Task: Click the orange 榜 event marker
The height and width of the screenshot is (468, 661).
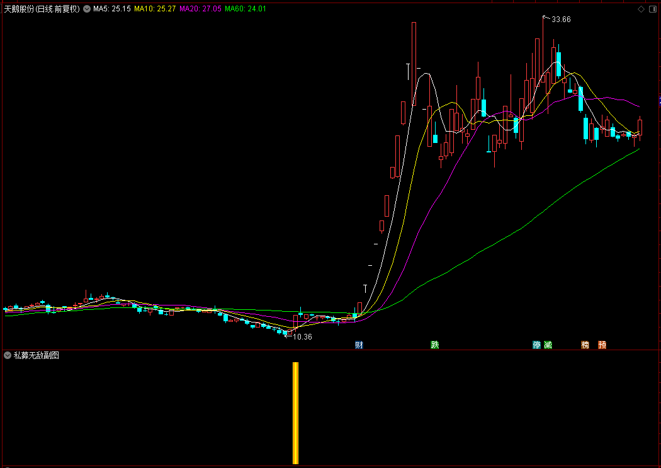Action: tap(585, 345)
